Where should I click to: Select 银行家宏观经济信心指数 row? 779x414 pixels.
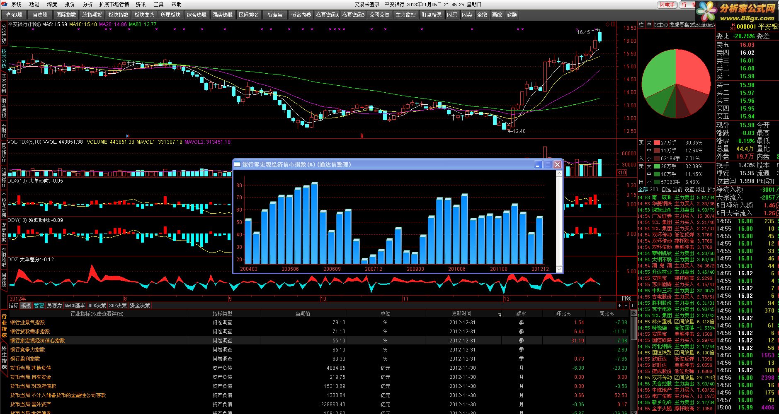pyautogui.click(x=318, y=340)
